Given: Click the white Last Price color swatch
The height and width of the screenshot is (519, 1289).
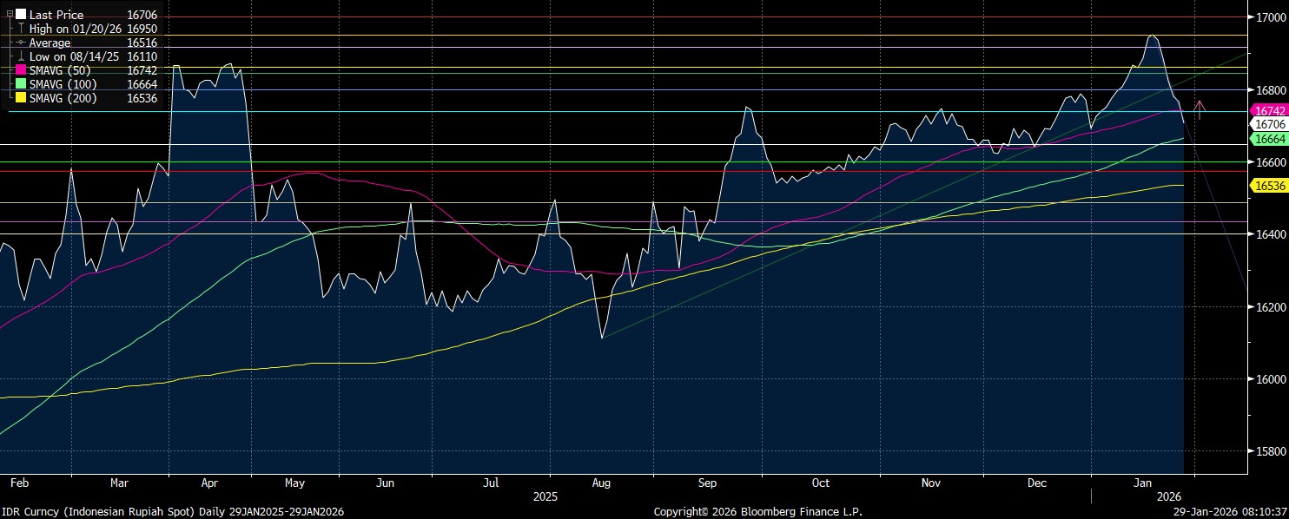Looking at the screenshot, I should pos(21,15).
